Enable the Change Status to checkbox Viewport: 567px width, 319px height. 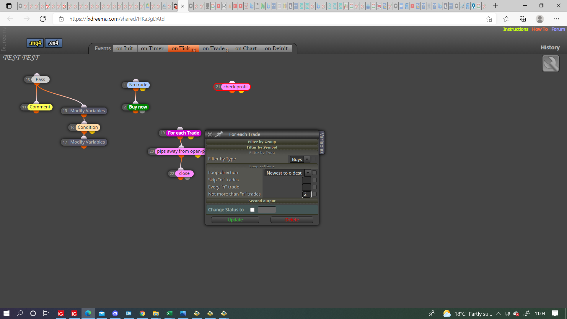pos(252,210)
